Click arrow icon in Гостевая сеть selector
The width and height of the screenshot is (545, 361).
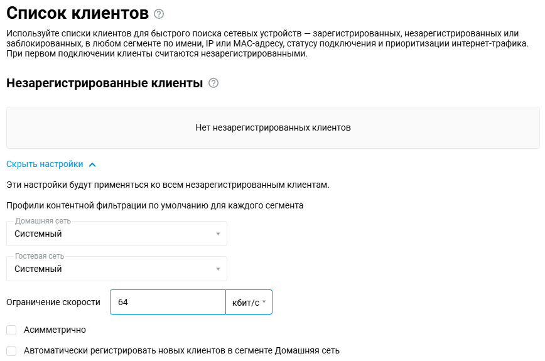(218, 269)
